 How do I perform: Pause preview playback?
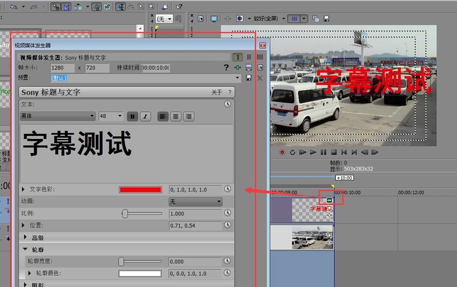click(323, 152)
